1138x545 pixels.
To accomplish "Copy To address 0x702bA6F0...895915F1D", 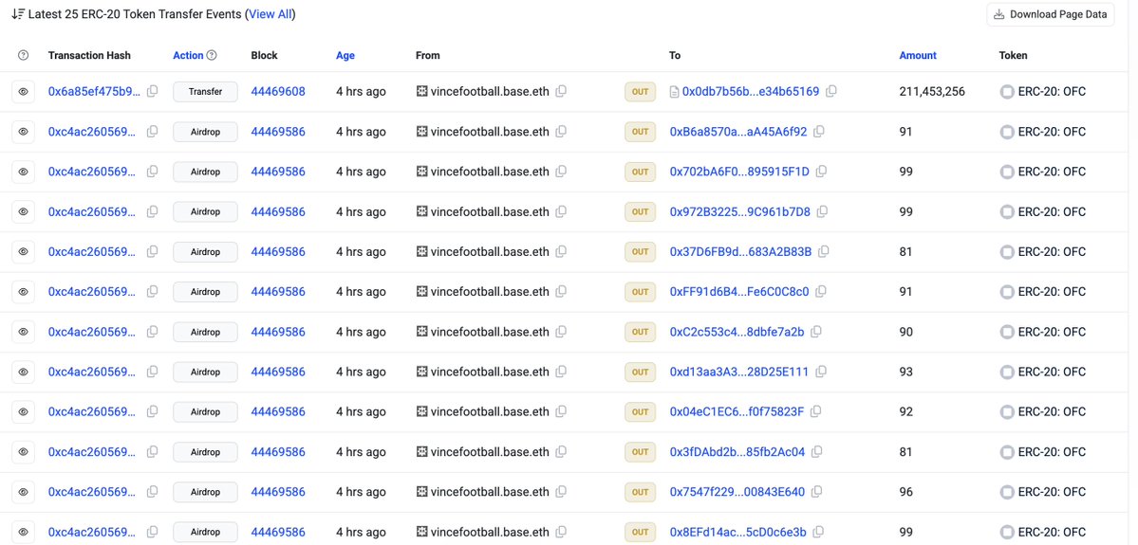I will click(x=822, y=172).
